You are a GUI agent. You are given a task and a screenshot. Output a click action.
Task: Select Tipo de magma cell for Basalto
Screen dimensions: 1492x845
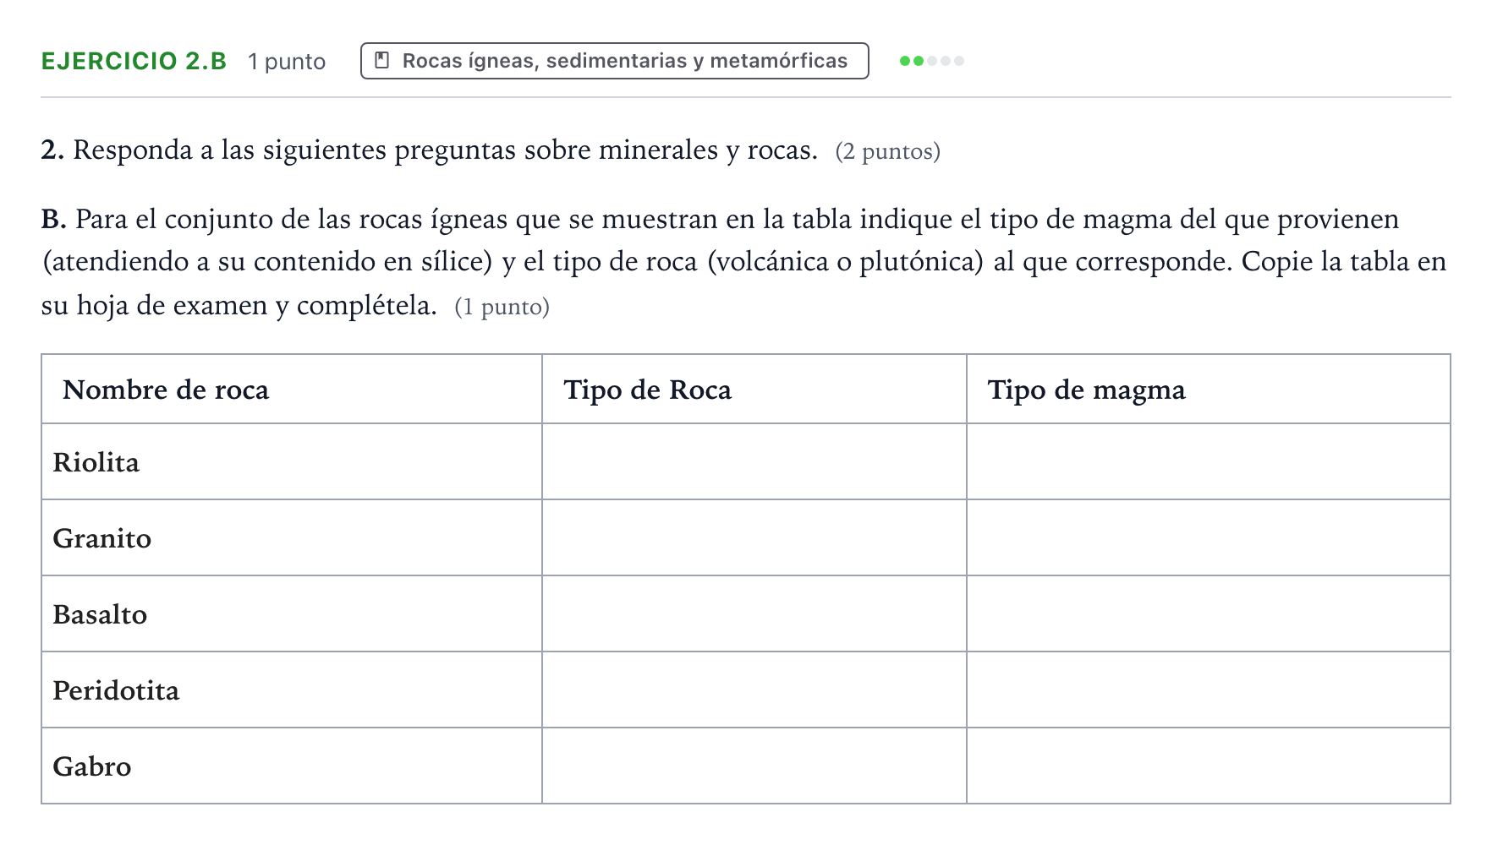coord(1209,613)
